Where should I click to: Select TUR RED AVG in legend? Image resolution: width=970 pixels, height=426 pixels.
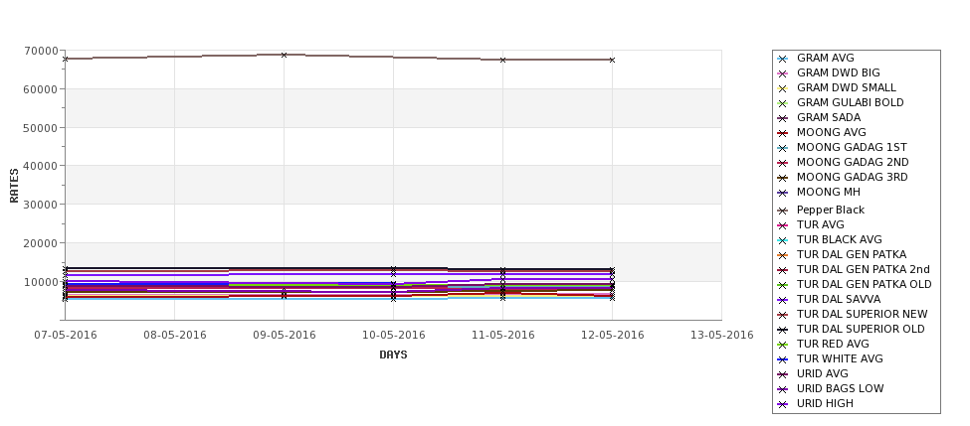point(824,344)
